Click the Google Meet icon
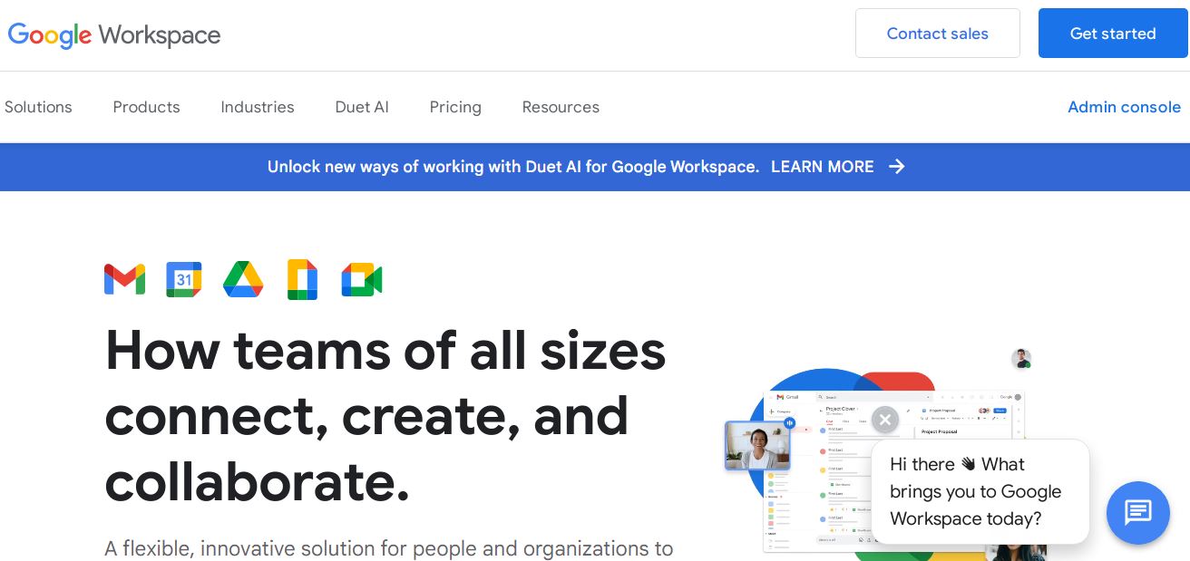Screen dimensions: 1190x561 coord(361,279)
